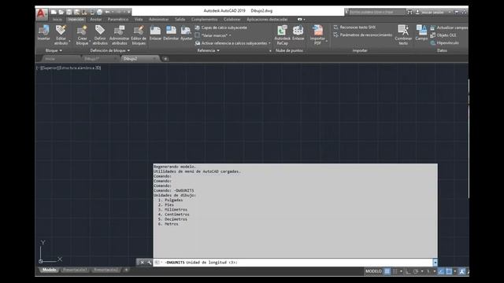Open the Anotar ribbon tab
The width and height of the screenshot is (504, 283).
[x=96, y=20]
